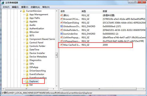Click the FileOpenDialog string value icon

coord(61,23)
